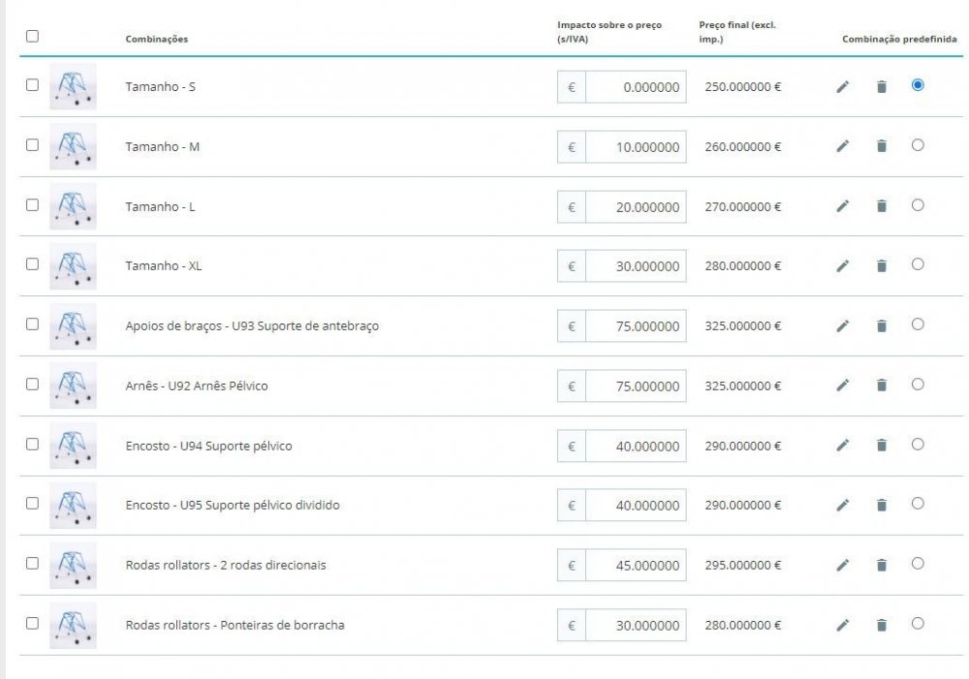Image resolution: width=969 pixels, height=679 pixels.
Task: Delete the Tamanho - M combination
Action: coord(882,146)
